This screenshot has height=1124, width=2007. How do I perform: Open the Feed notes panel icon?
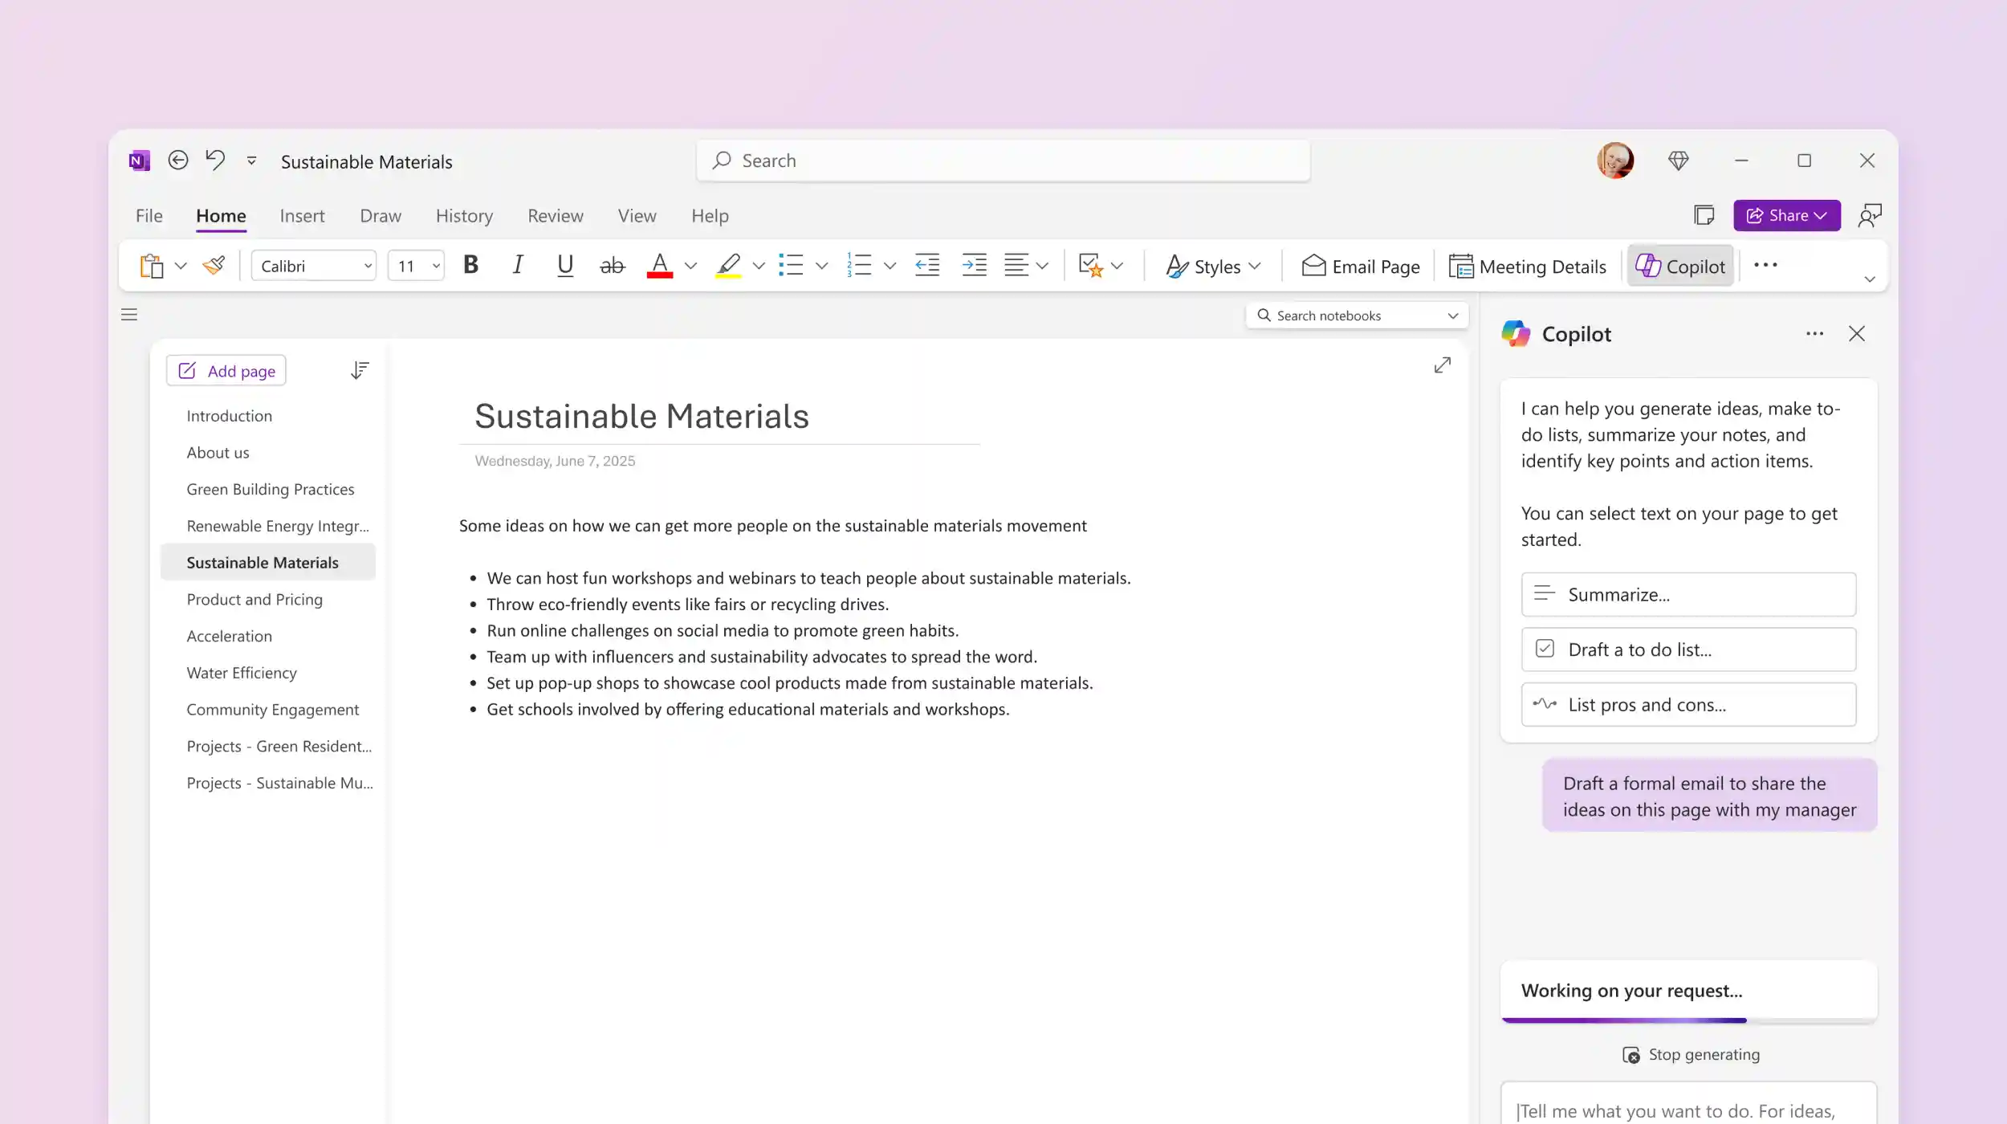pos(1704,215)
